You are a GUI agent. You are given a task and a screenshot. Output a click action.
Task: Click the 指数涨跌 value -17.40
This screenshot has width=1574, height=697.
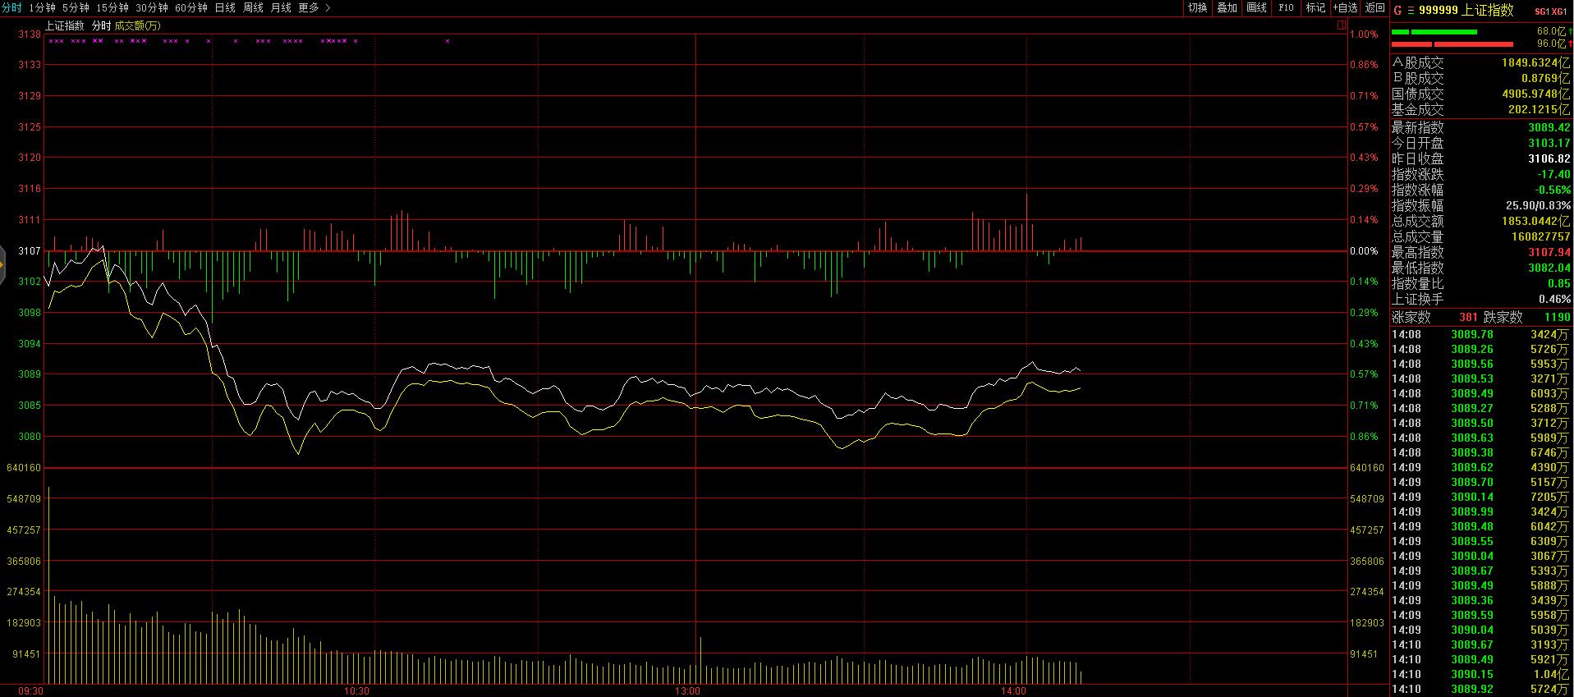(1553, 174)
